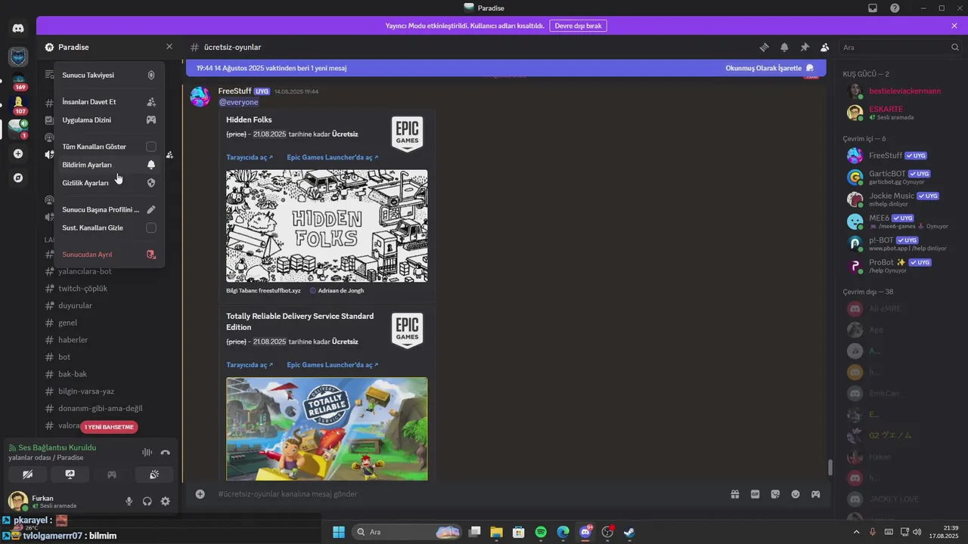This screenshot has width=968, height=544.
Task: Open the Explore servers compass icon
Action: point(18,178)
